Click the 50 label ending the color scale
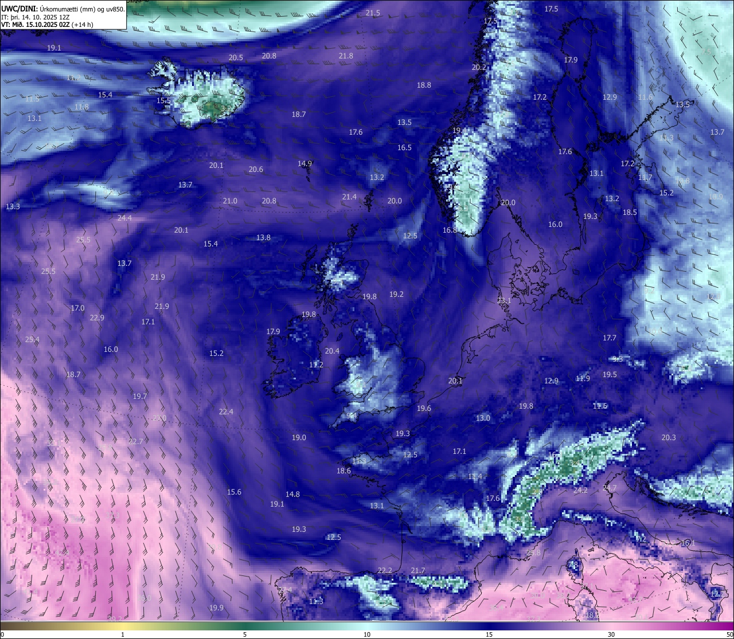 tap(729, 634)
